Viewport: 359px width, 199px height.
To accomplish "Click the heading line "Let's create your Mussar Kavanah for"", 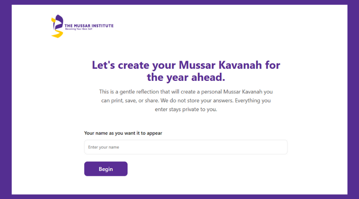I will (186, 65).
